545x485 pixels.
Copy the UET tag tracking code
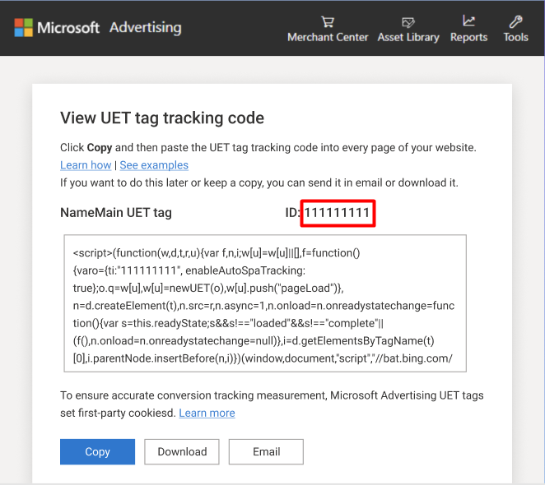tap(97, 451)
